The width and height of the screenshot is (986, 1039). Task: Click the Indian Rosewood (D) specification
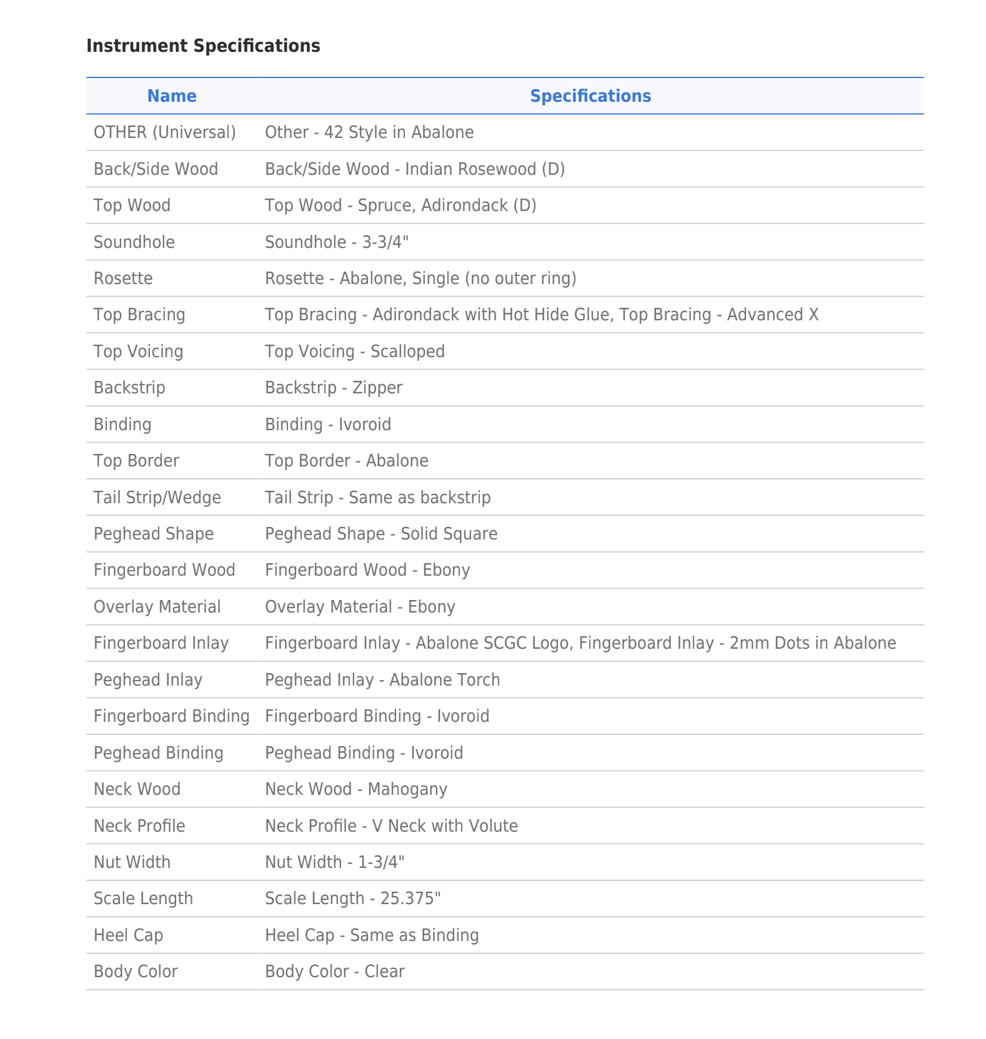[414, 169]
